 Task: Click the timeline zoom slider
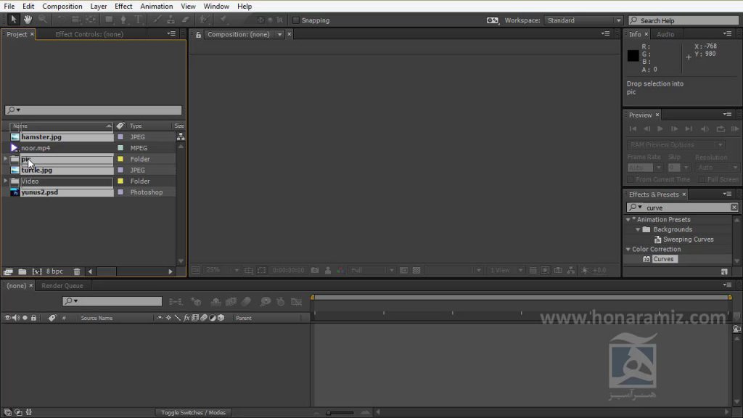[340, 413]
